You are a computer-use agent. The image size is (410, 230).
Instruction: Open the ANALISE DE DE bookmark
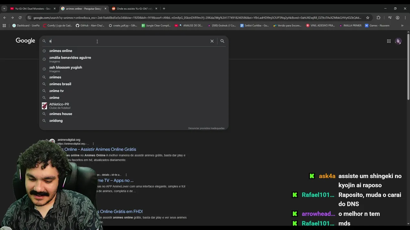[189, 26]
